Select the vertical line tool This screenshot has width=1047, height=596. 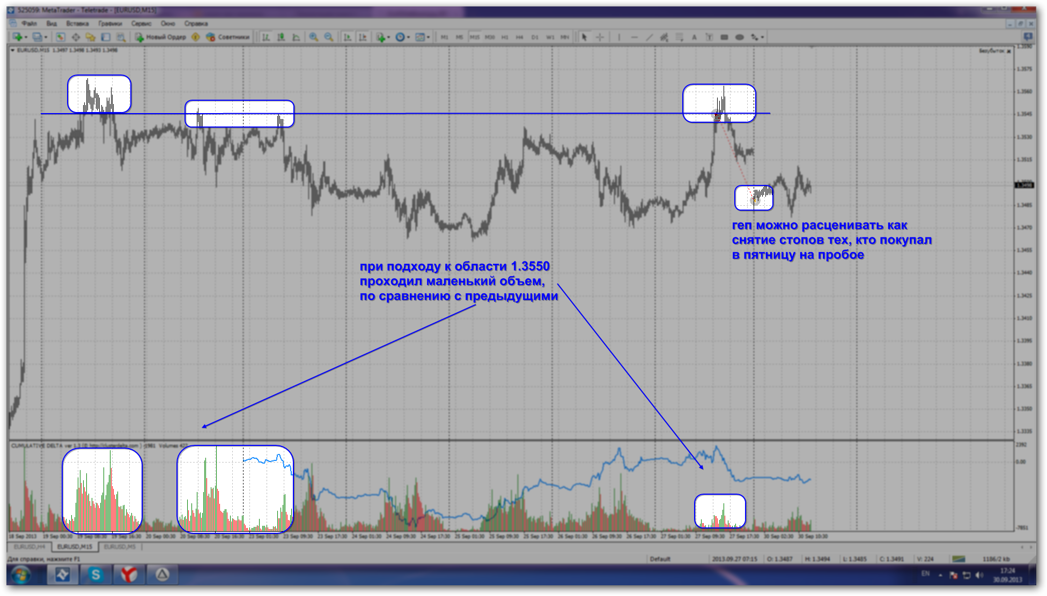tap(619, 37)
